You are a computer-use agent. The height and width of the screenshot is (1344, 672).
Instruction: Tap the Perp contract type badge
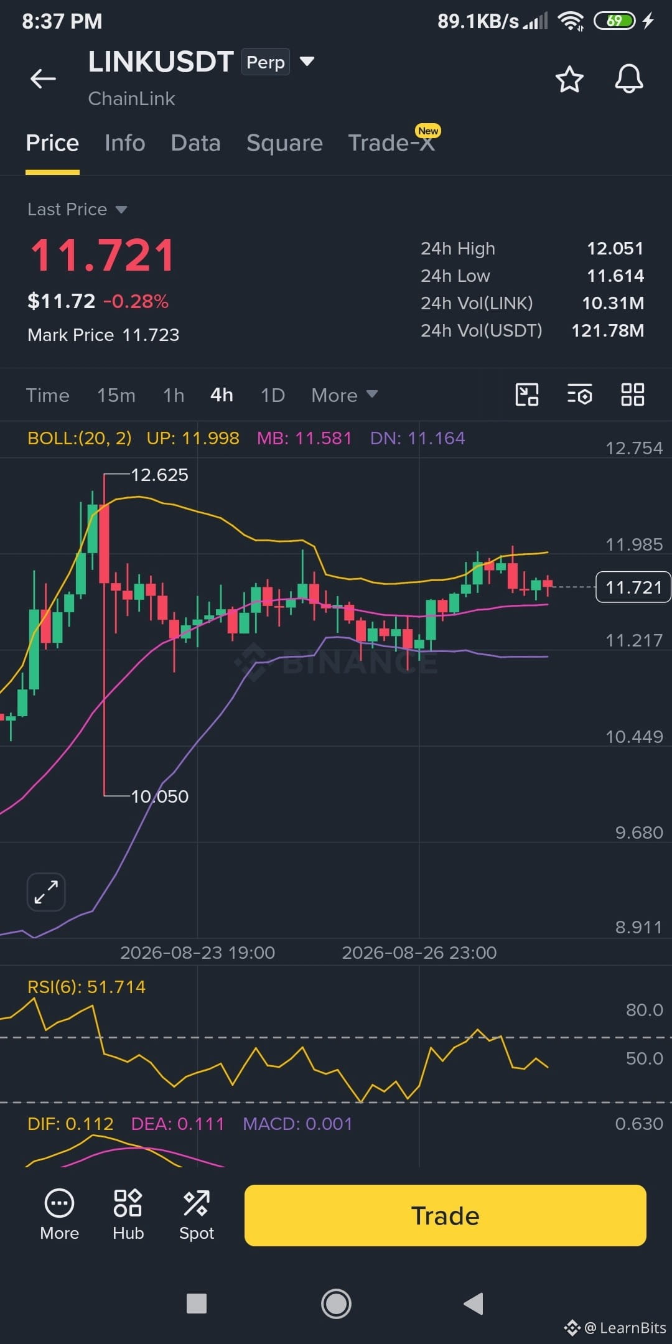click(x=266, y=62)
